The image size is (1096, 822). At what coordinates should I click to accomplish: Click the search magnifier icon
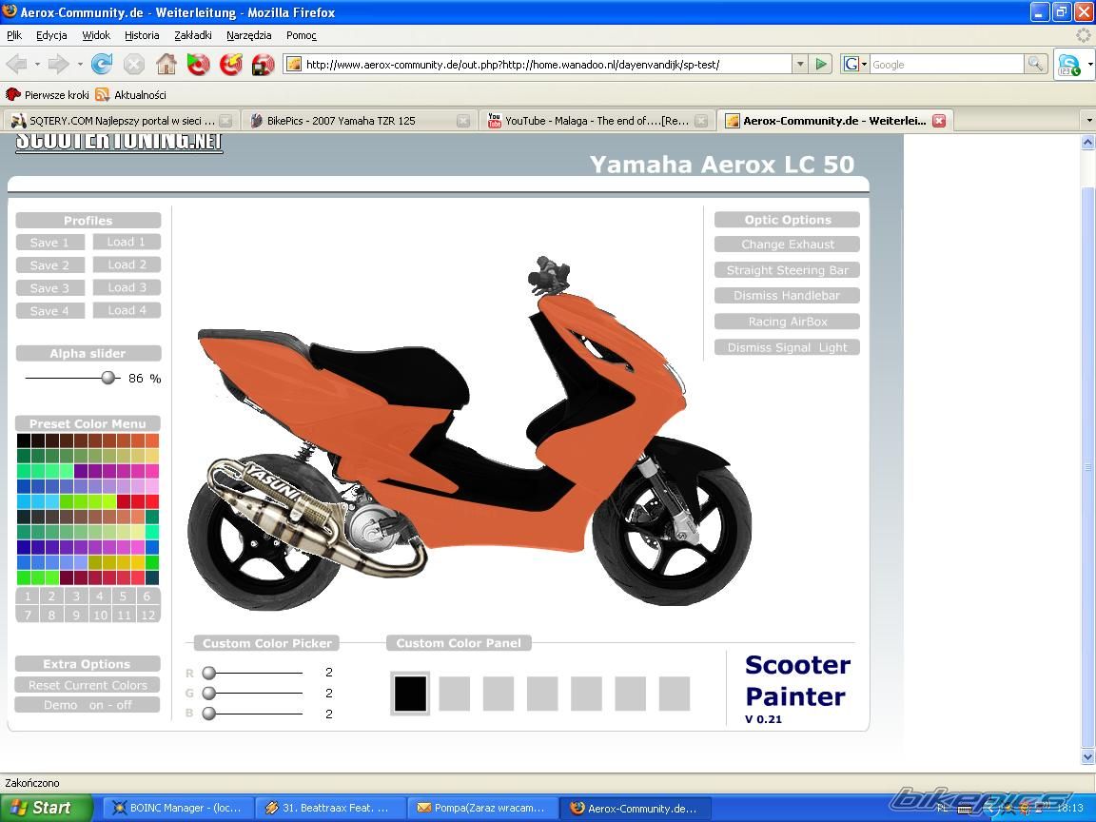tap(1035, 65)
